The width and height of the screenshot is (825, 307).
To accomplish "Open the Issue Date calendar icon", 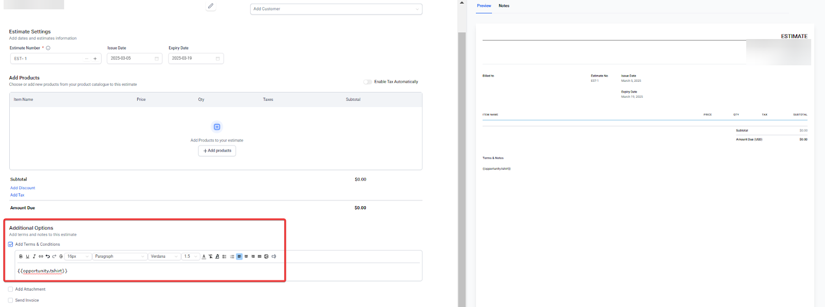I will [157, 59].
